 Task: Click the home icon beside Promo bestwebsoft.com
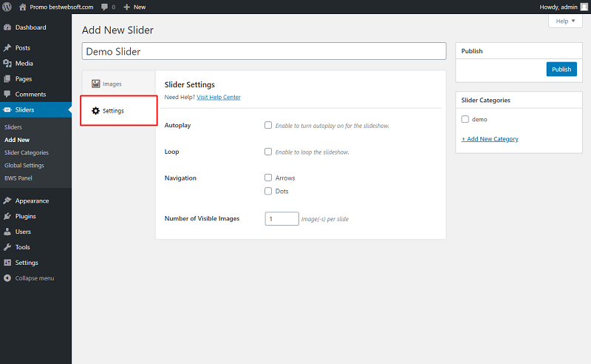[23, 7]
